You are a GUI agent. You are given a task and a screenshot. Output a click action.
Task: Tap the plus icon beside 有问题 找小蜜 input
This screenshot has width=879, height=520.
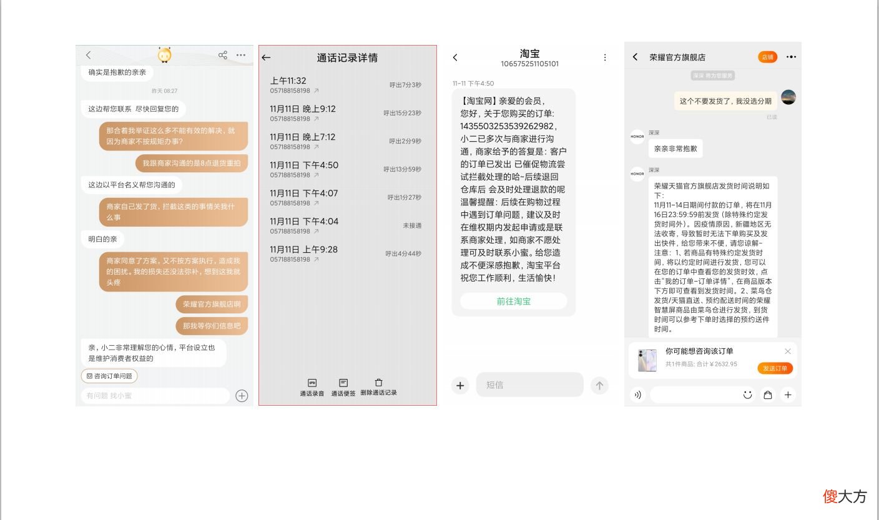pos(242,396)
